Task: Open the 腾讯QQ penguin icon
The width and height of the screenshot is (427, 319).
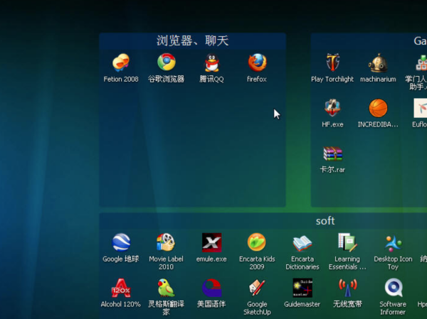Action: 211,63
